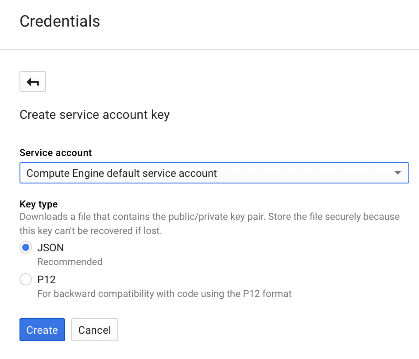Image resolution: width=419 pixels, height=359 pixels.
Task: Click the P12 backward compatibility description
Action: point(164,293)
